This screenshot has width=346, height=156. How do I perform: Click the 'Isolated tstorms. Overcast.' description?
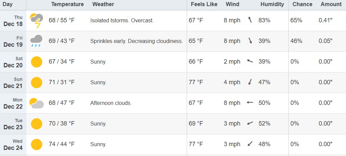pos(122,21)
